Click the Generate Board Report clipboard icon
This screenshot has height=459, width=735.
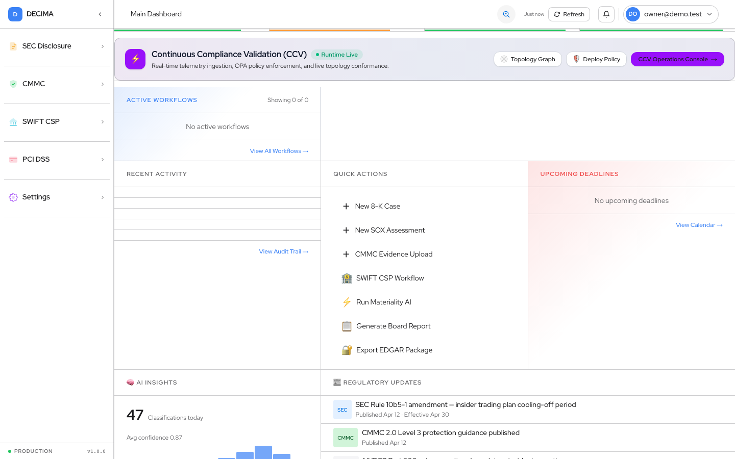tap(347, 326)
